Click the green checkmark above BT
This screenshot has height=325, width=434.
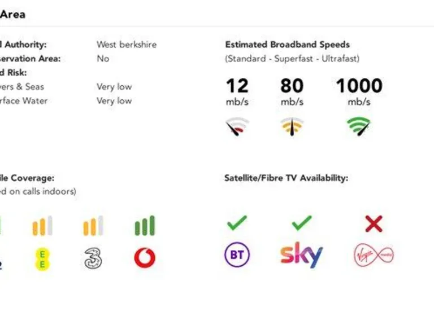pos(237,223)
